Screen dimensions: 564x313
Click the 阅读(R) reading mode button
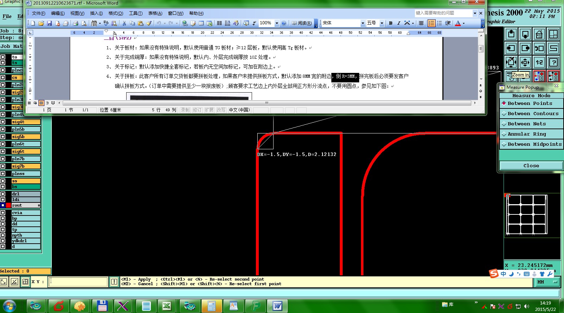pos(302,23)
